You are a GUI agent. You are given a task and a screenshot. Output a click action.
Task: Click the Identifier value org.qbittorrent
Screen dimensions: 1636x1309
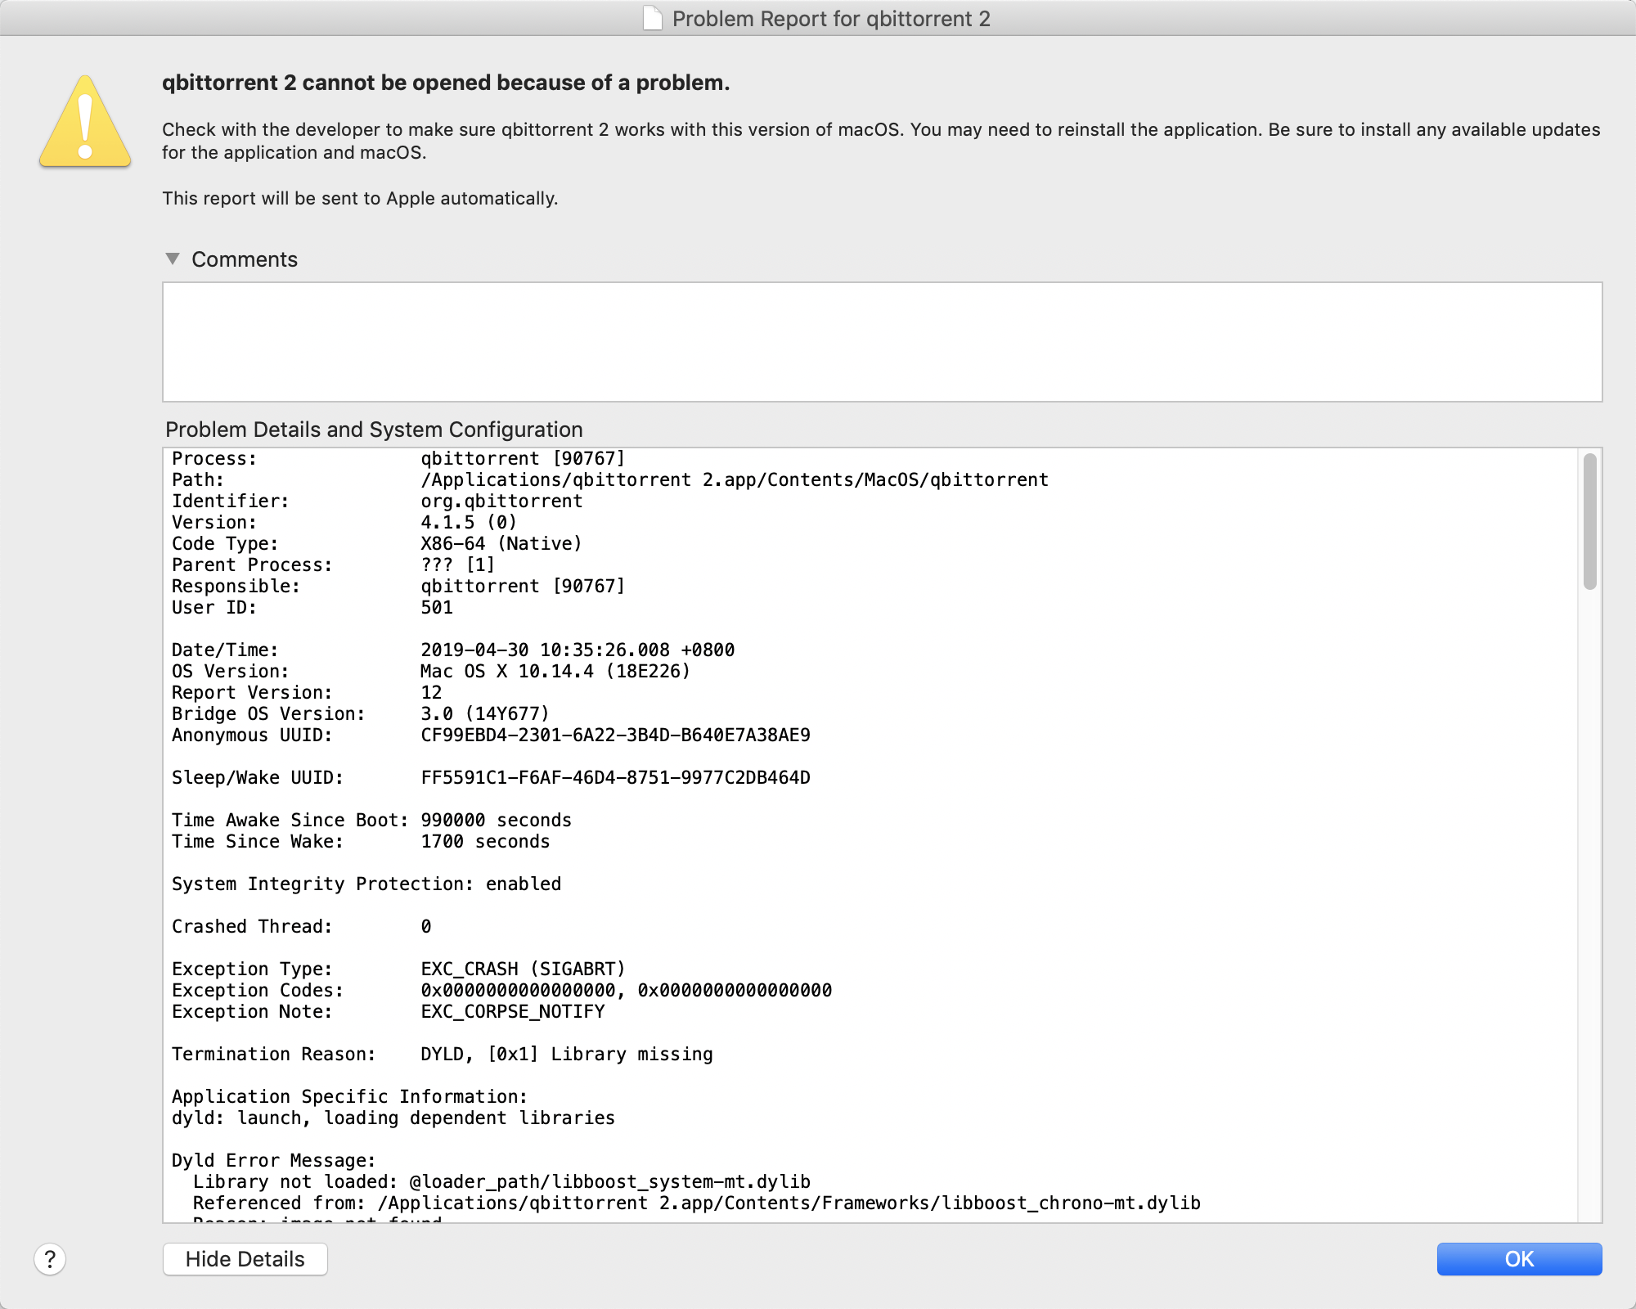(x=501, y=501)
